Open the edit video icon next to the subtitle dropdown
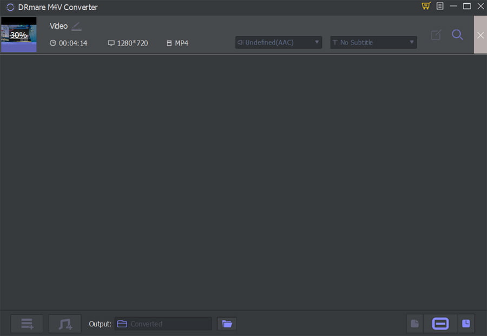 [x=436, y=35]
